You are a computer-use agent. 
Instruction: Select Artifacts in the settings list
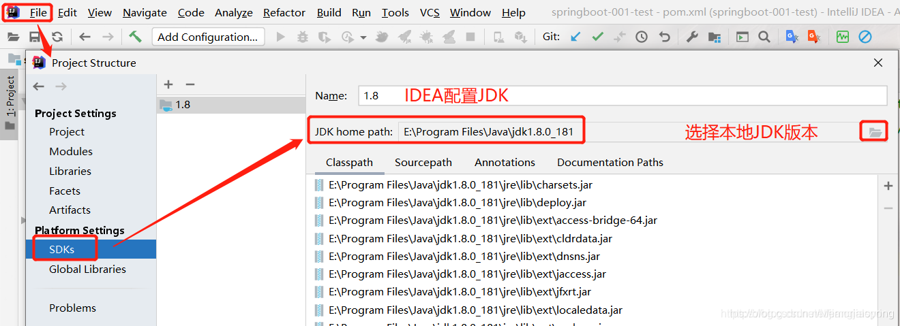click(70, 210)
